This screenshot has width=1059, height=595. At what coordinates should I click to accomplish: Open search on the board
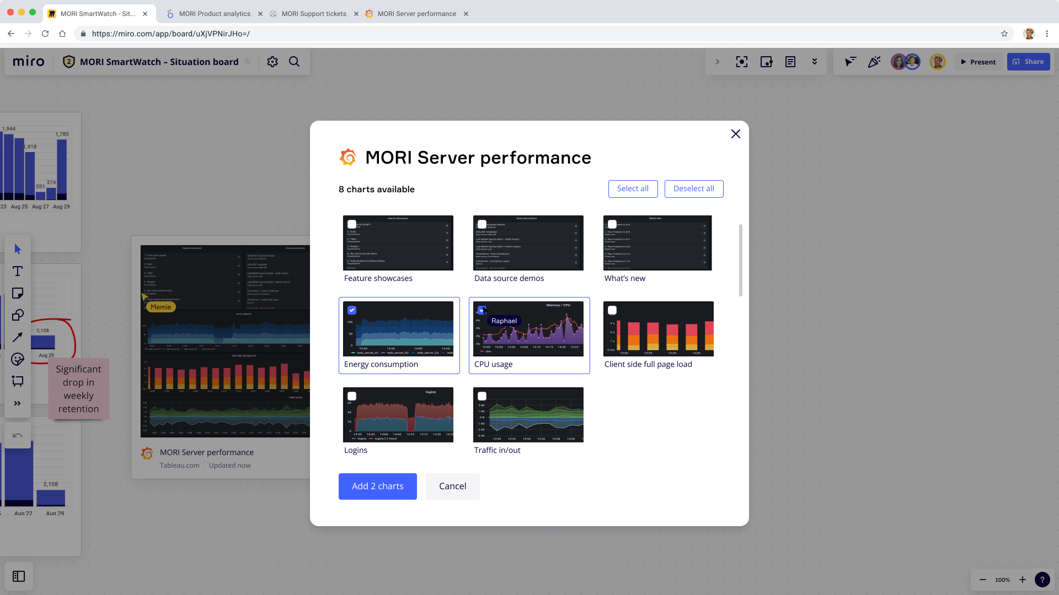tap(295, 62)
